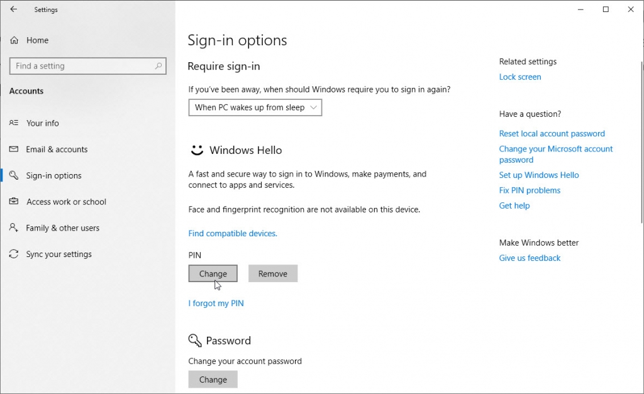The image size is (644, 394).
Task: Click the Home house icon
Action: [x=14, y=40]
